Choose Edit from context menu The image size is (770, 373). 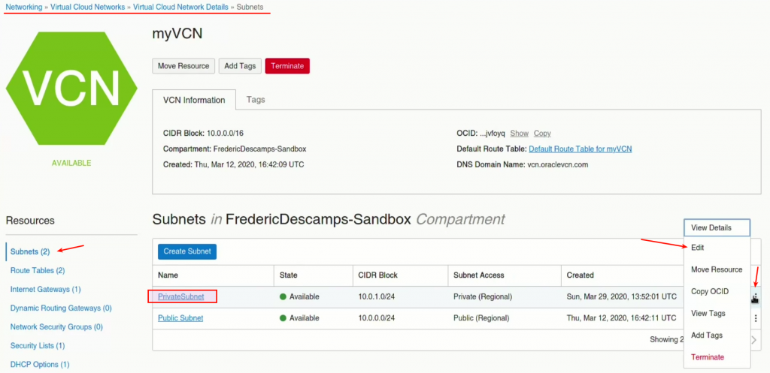click(x=717, y=248)
